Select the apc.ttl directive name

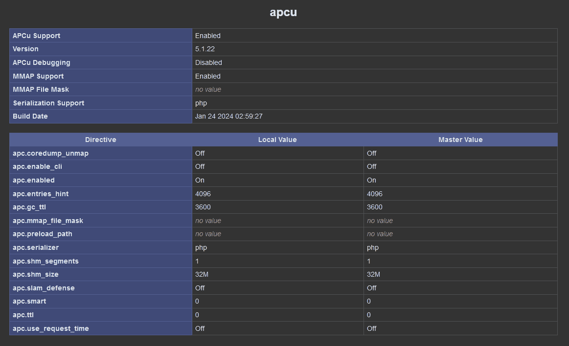pyautogui.click(x=23, y=315)
